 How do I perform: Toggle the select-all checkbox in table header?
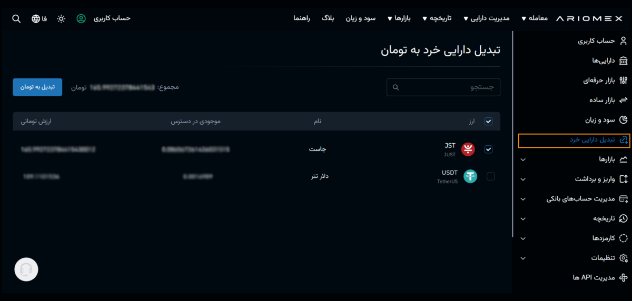point(488,122)
